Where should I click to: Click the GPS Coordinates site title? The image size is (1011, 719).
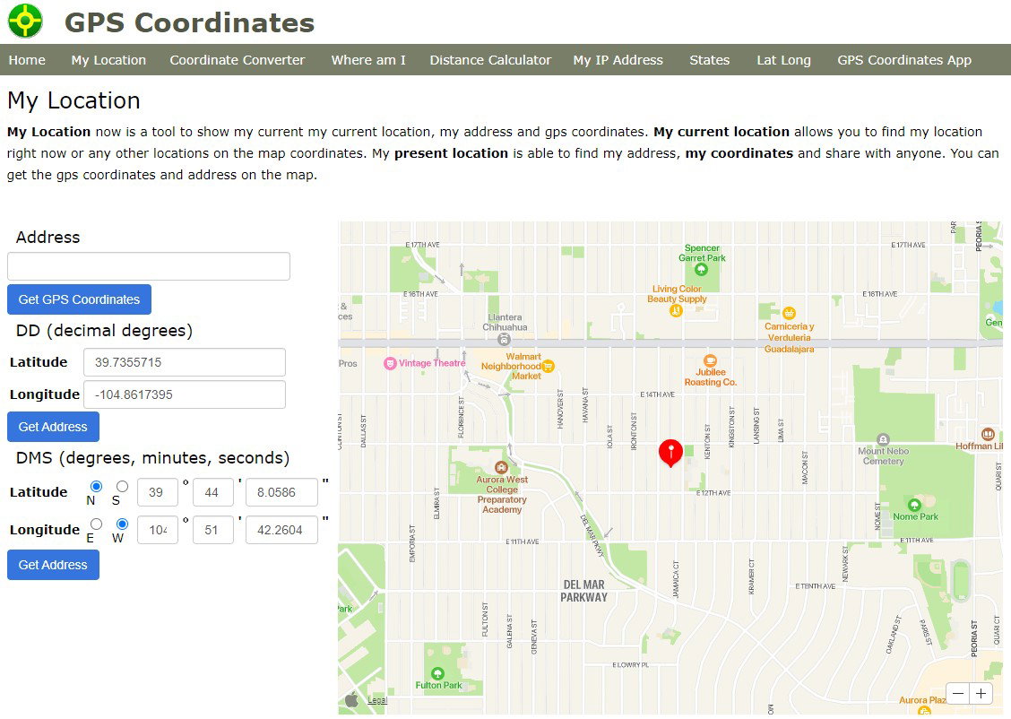190,22
